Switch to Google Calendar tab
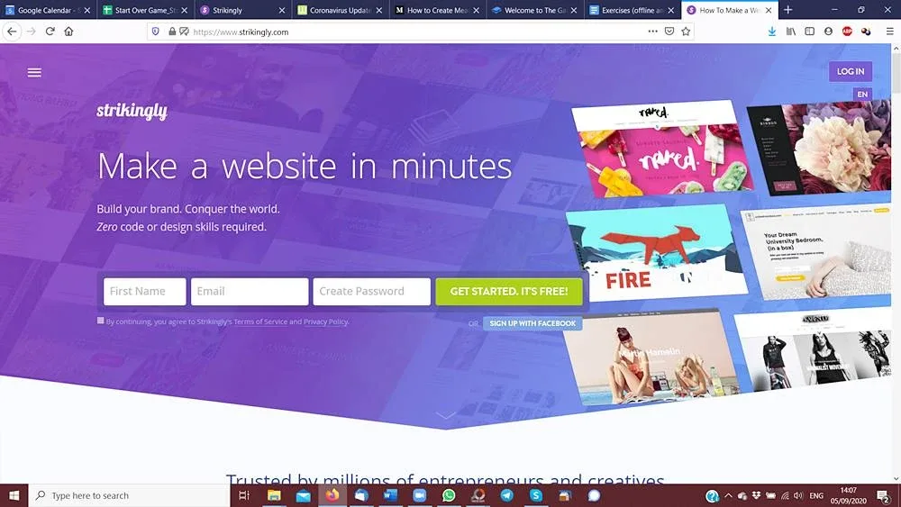The height and width of the screenshot is (507, 901). pos(45,10)
